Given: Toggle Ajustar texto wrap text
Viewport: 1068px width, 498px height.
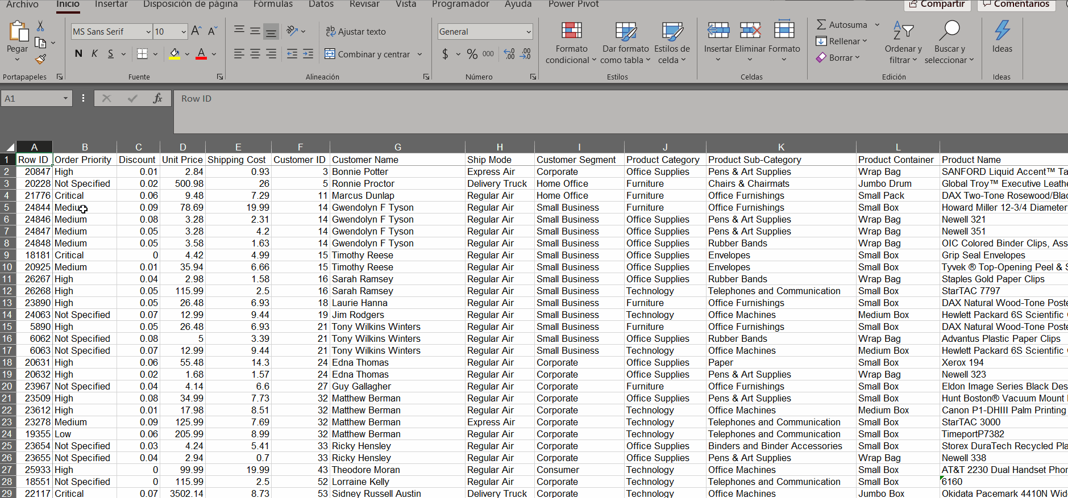Looking at the screenshot, I should point(356,32).
